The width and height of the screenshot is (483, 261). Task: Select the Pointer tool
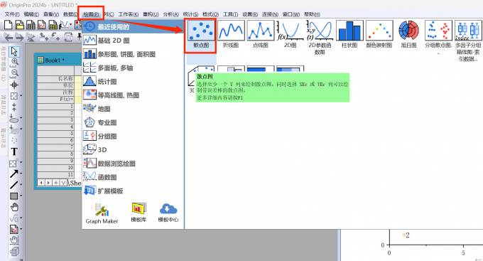[14, 51]
